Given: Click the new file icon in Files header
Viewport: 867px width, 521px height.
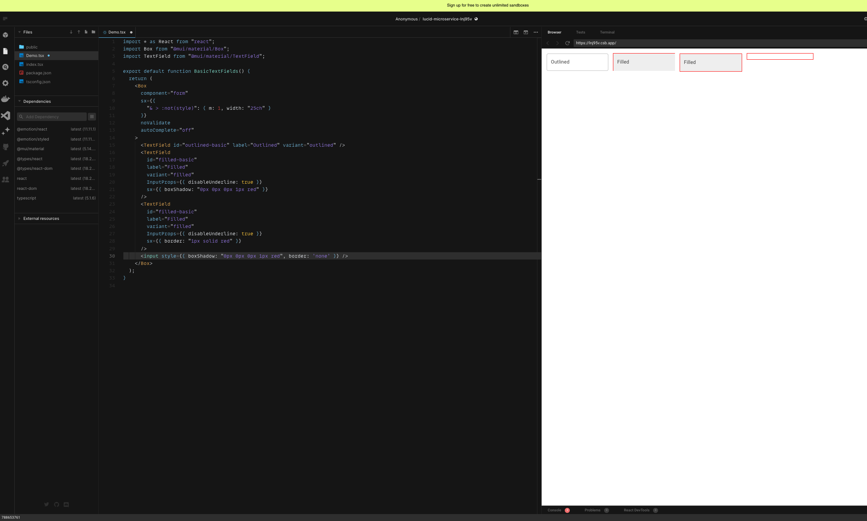Looking at the screenshot, I should pyautogui.click(x=86, y=32).
